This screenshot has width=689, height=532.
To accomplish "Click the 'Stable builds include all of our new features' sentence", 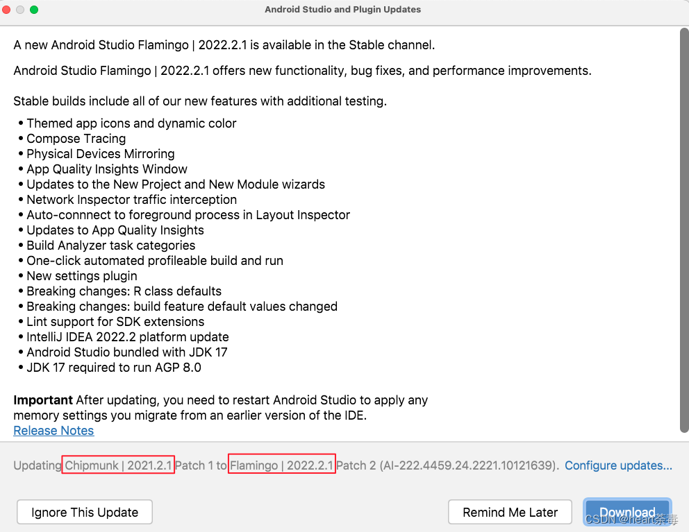I will point(200,101).
